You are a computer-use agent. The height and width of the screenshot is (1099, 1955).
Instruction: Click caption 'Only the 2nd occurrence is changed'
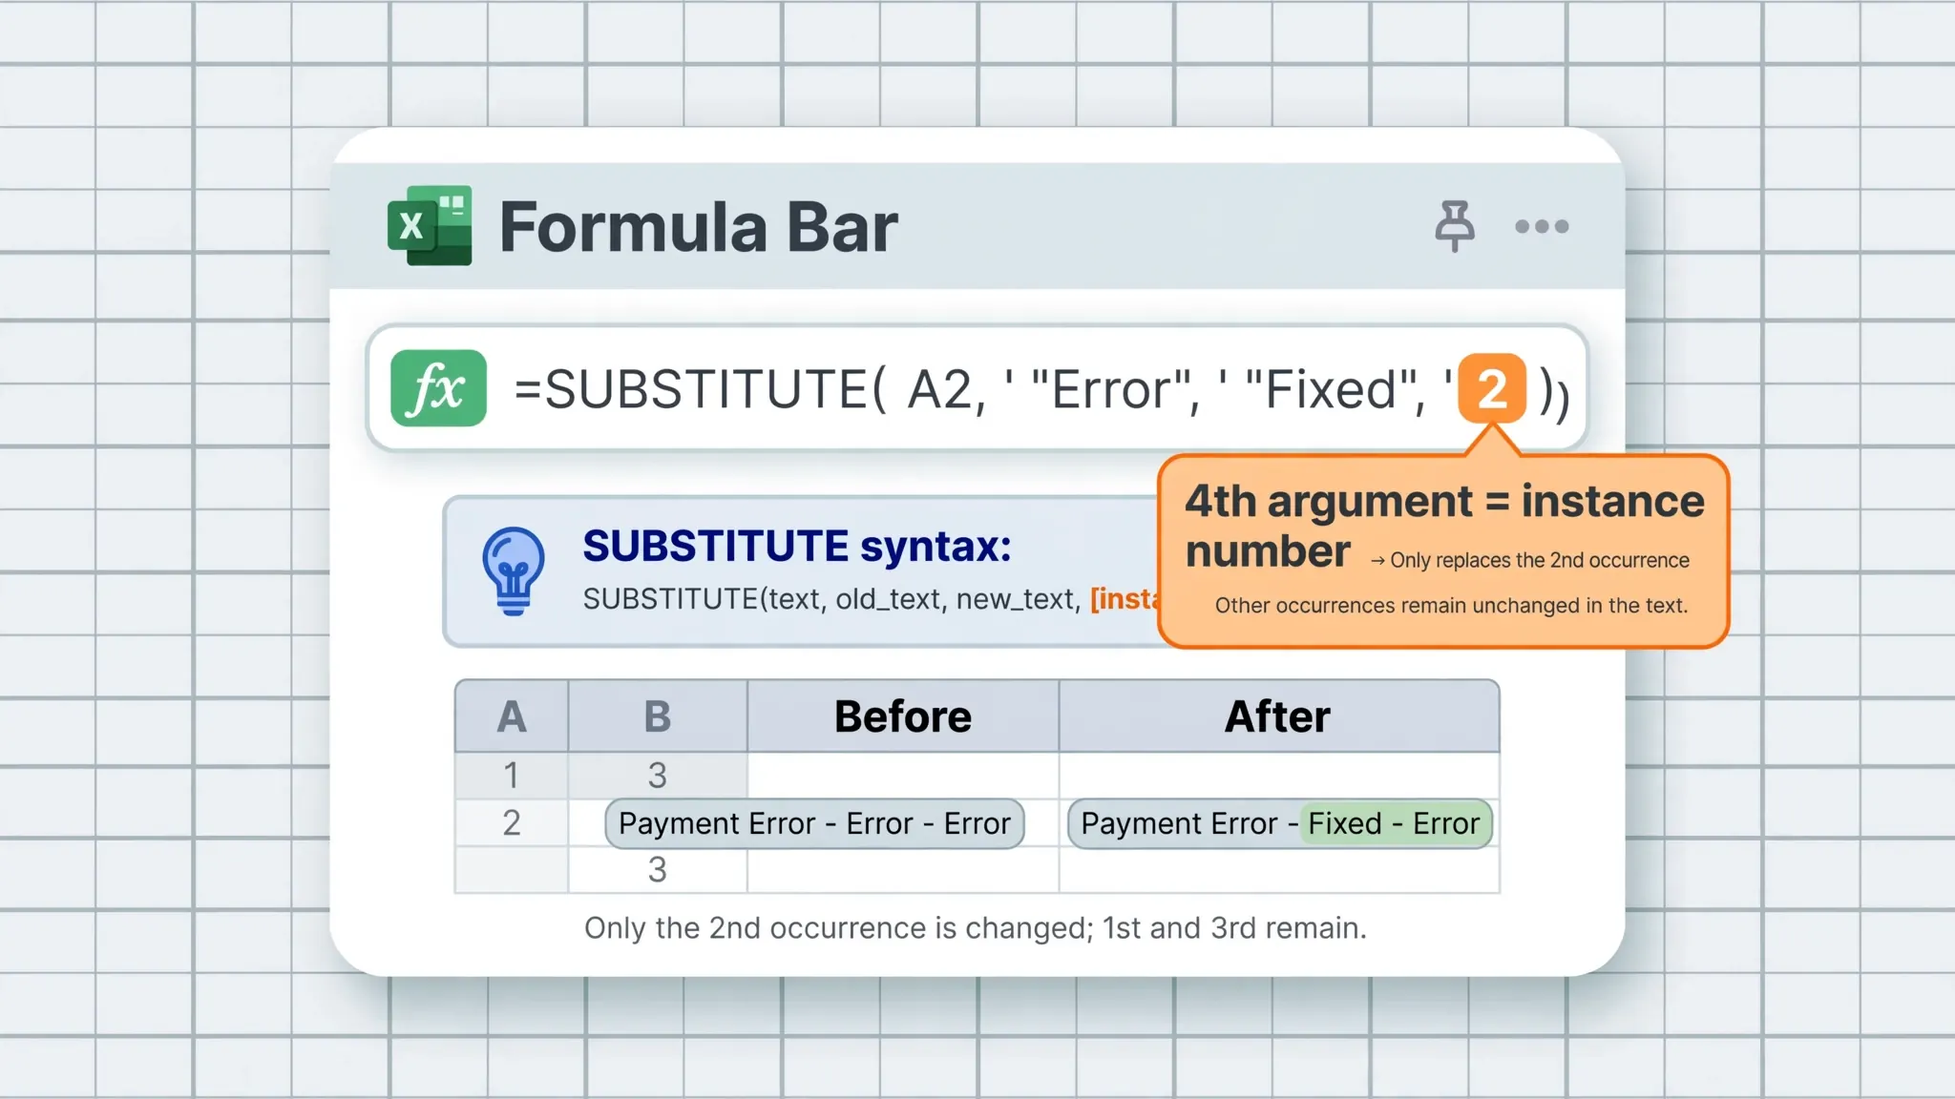[975, 928]
